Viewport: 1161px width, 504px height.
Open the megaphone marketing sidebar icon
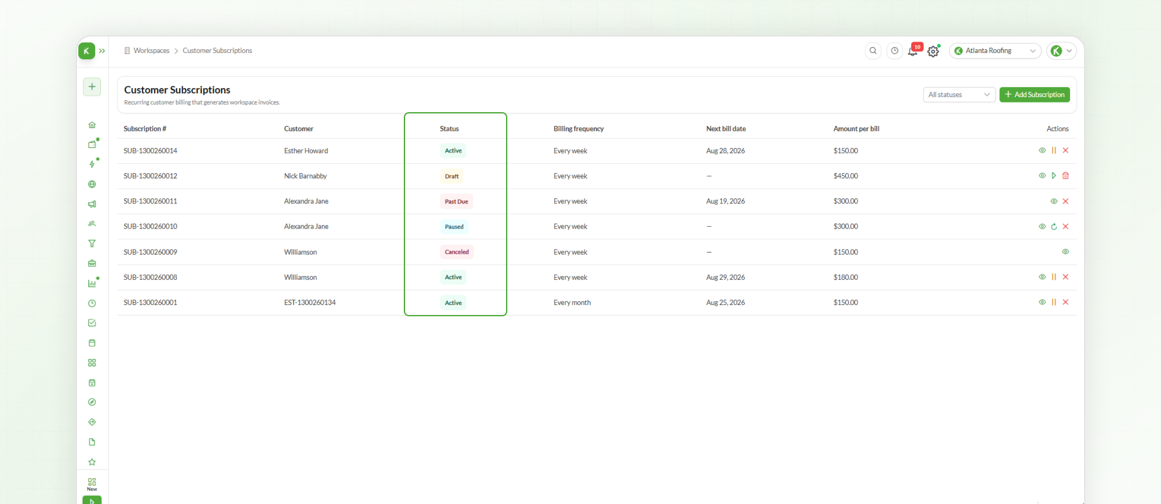point(92,204)
